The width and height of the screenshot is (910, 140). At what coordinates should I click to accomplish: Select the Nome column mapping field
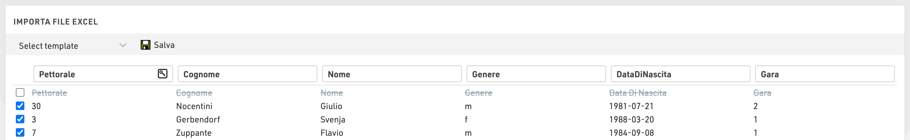click(391, 74)
